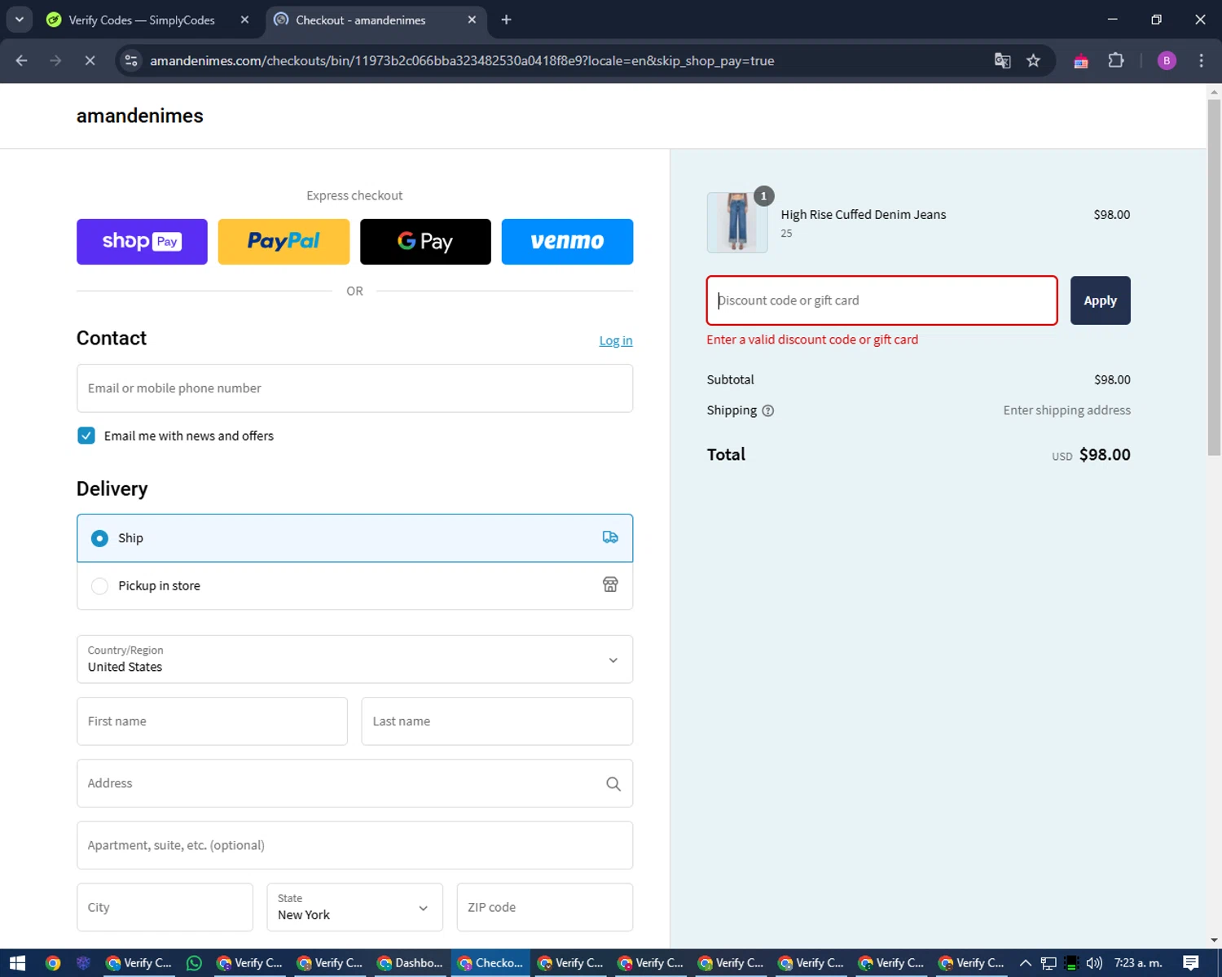Switch to Checko... taskbar window

point(490,963)
